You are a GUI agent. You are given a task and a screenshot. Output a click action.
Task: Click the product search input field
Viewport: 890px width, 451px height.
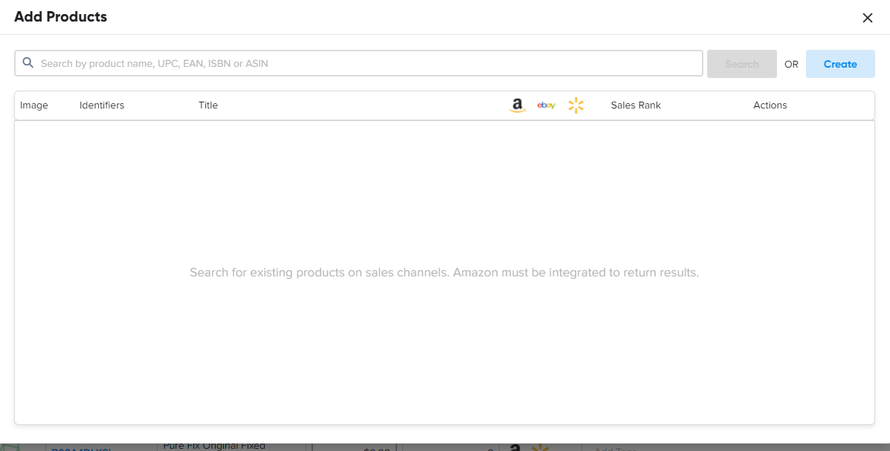(357, 63)
